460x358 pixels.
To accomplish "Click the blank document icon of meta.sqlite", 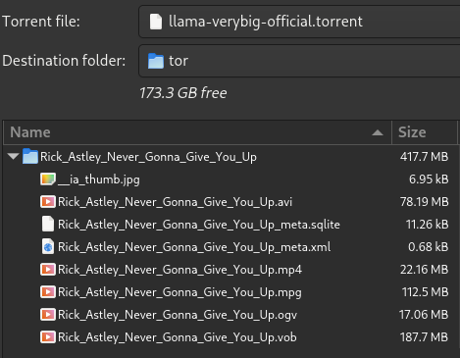I will click(48, 225).
